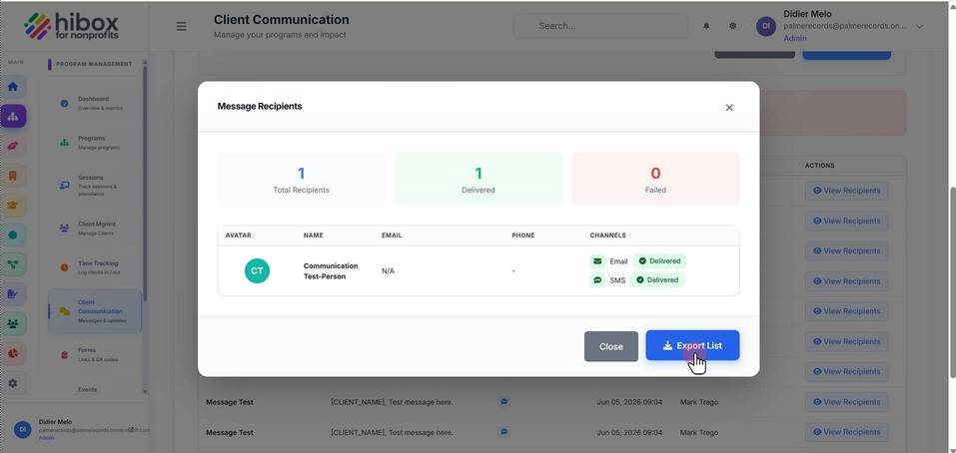Click the N/A email cell
This screenshot has height=453, width=956.
click(388, 271)
